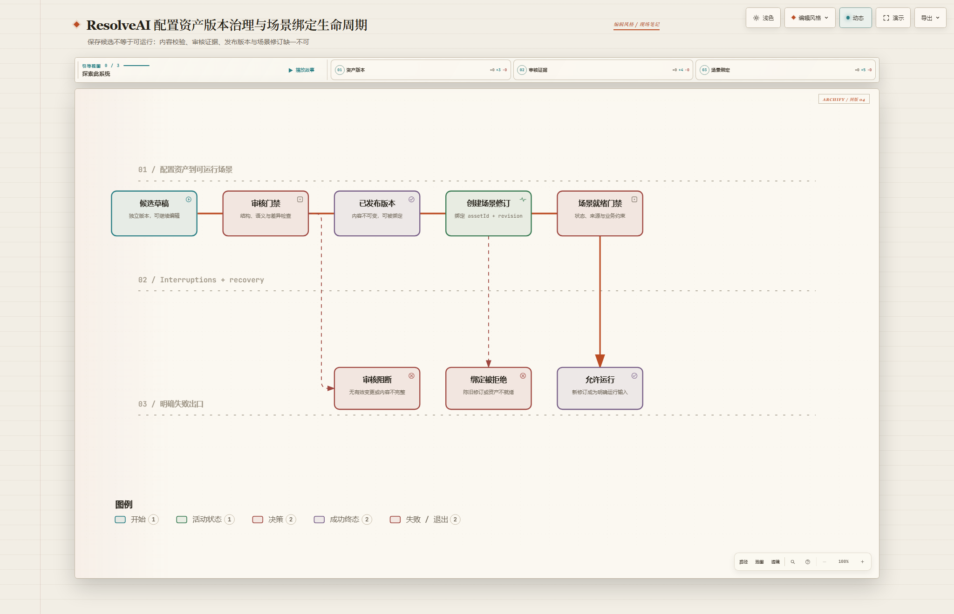Select the 候选草稿 node
This screenshot has width=954, height=614.
click(x=154, y=214)
